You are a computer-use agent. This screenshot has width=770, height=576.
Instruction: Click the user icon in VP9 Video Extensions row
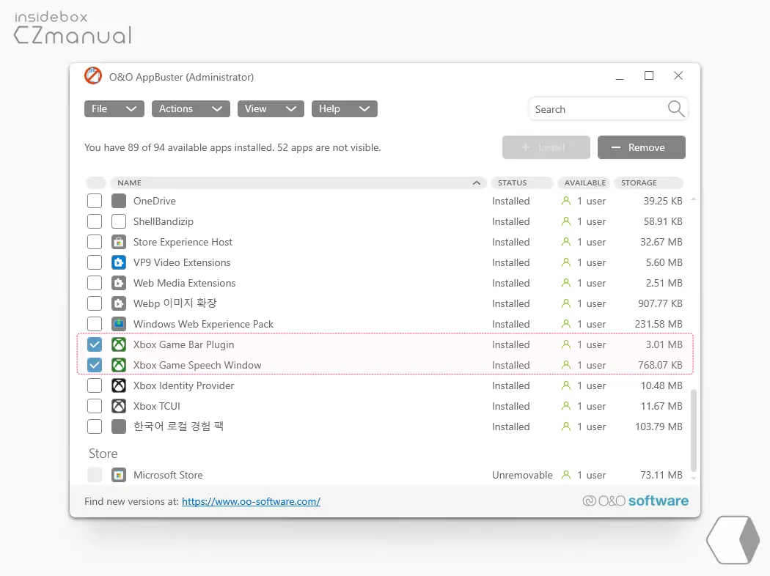566,262
